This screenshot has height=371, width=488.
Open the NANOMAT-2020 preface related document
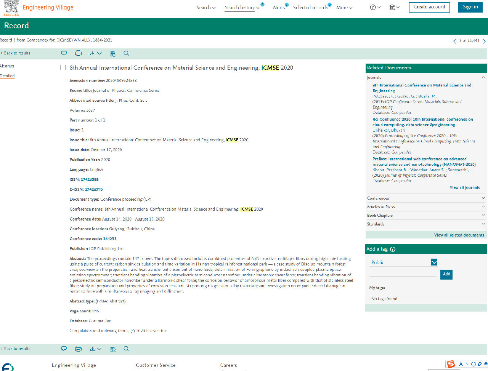point(424,162)
